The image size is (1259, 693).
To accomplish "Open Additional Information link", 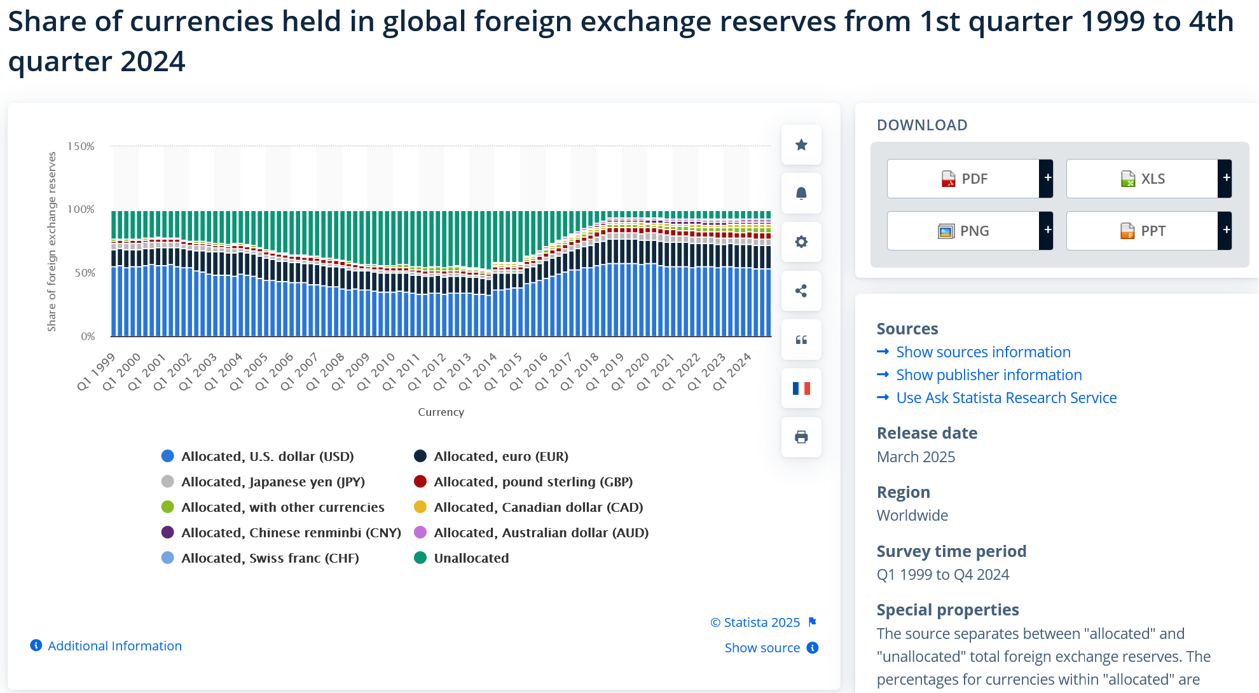I will [114, 646].
